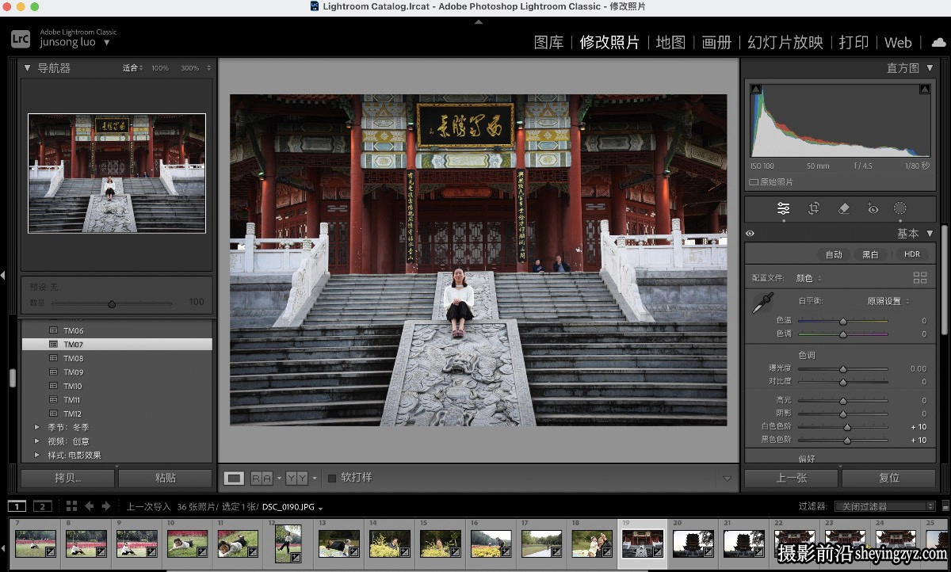Screen dimensions: 951x572
Task: Set navigator zoom to 100%
Action: [160, 68]
